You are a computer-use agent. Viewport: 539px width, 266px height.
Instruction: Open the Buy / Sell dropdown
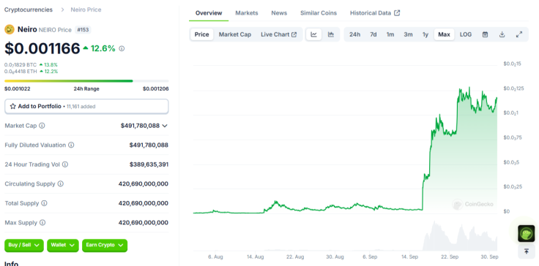[x=24, y=246]
